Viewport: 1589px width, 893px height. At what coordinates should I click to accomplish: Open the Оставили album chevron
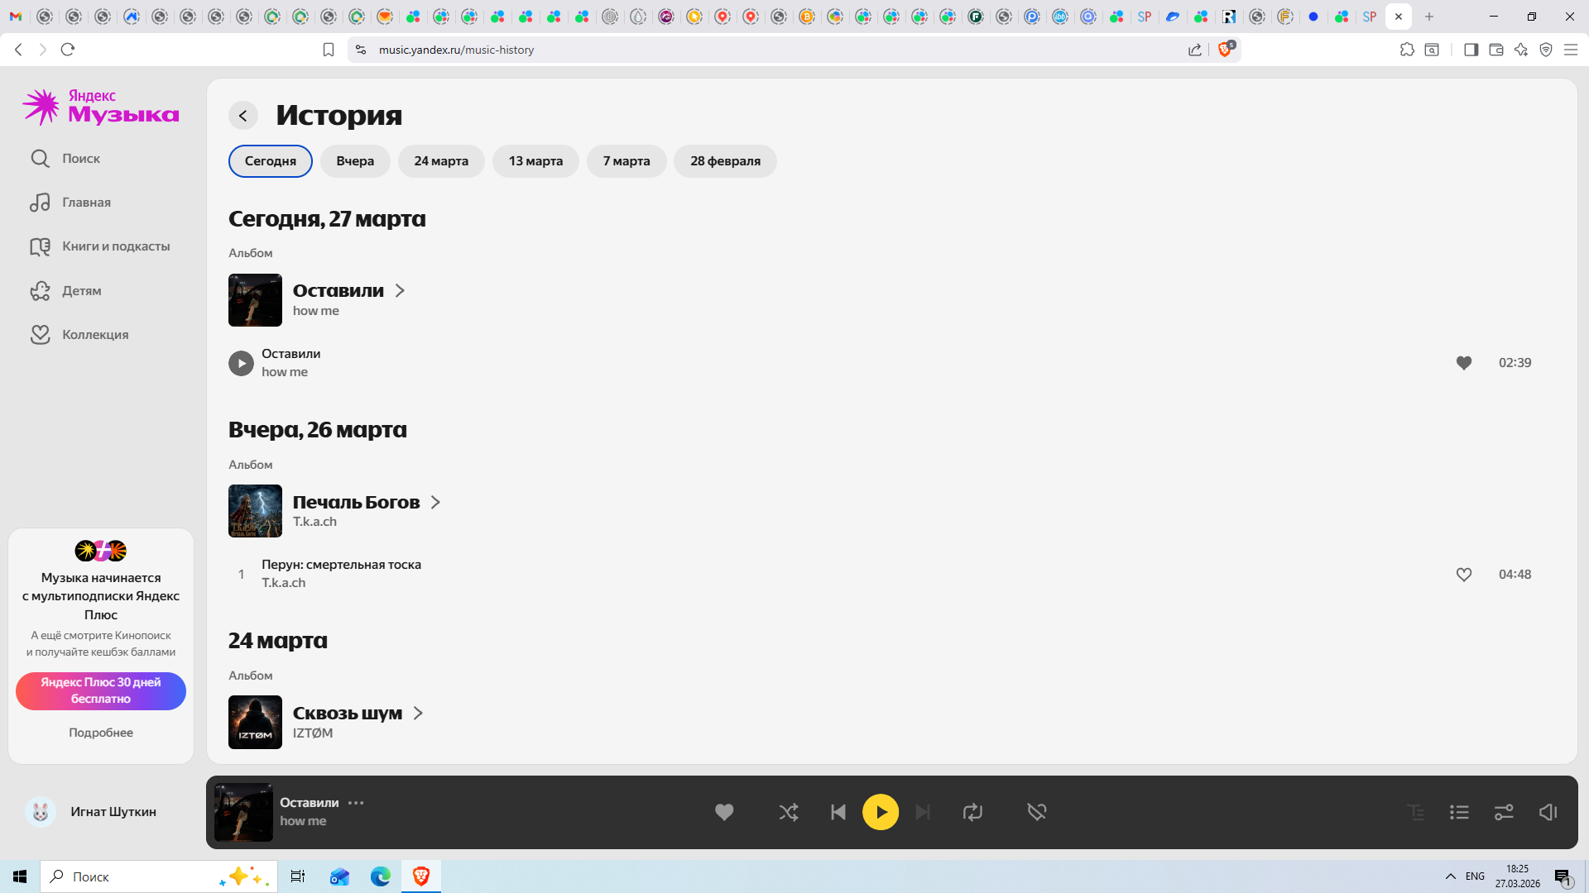pyautogui.click(x=400, y=290)
